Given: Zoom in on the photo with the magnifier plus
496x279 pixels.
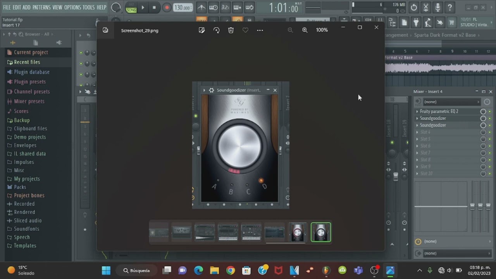Looking at the screenshot, I should [305, 30].
